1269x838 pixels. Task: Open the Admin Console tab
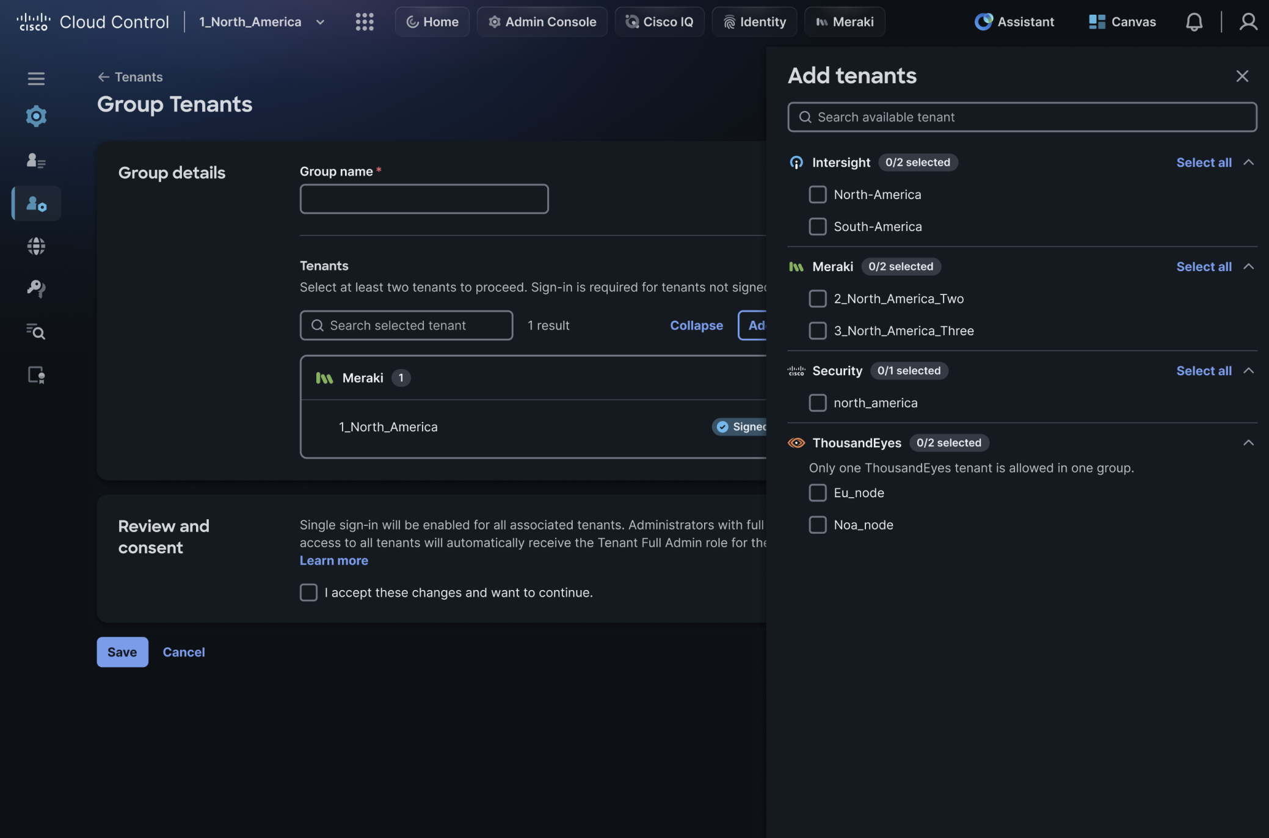pos(542,22)
